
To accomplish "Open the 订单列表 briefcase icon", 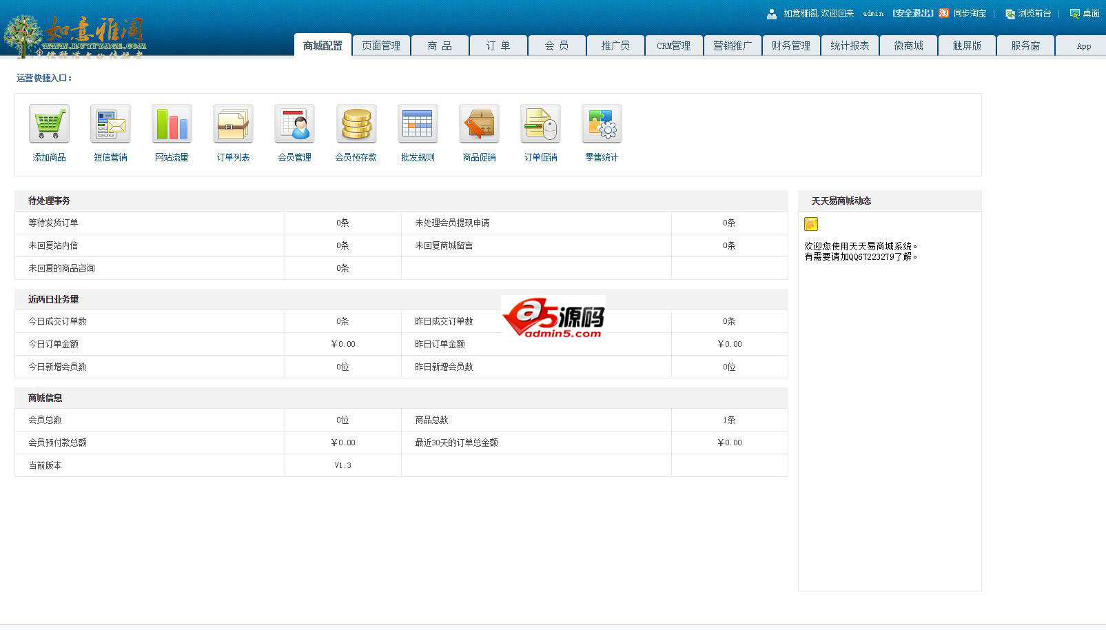I will click(x=233, y=124).
